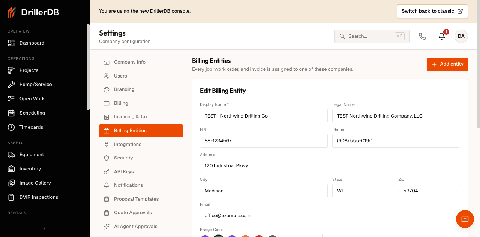Viewport: 480px width, 237px height.
Task: Click the Billing credit card icon
Action: (106, 103)
